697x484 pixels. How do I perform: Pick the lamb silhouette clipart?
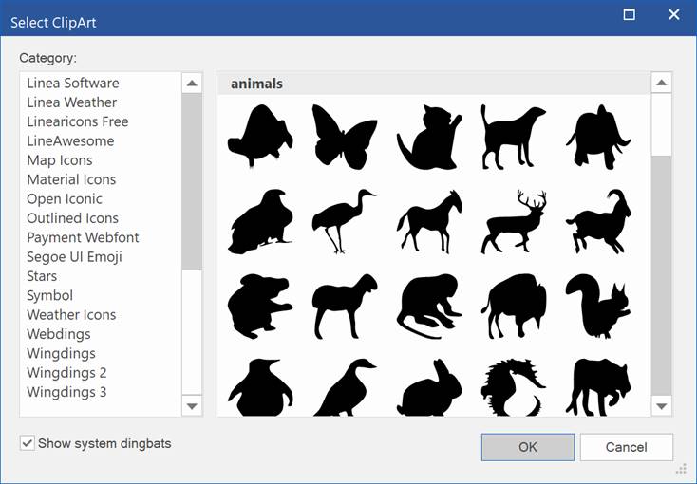tap(345, 307)
